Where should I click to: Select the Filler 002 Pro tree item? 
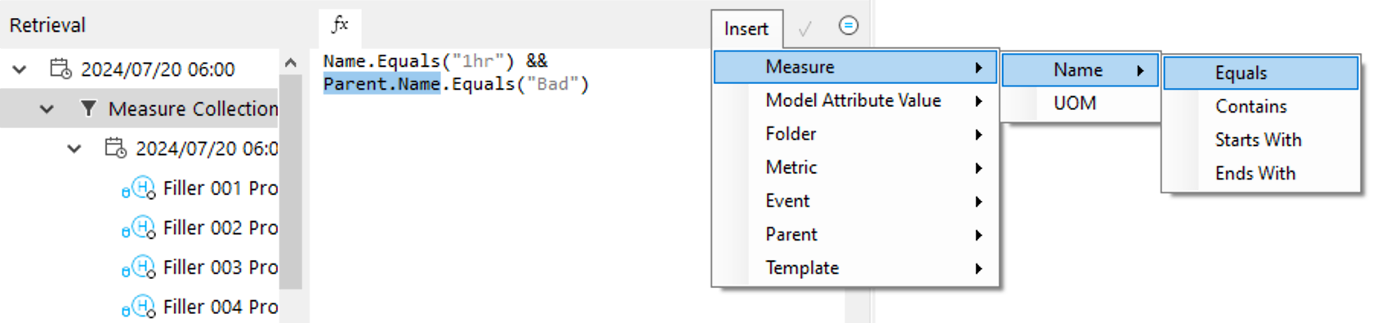click(221, 228)
